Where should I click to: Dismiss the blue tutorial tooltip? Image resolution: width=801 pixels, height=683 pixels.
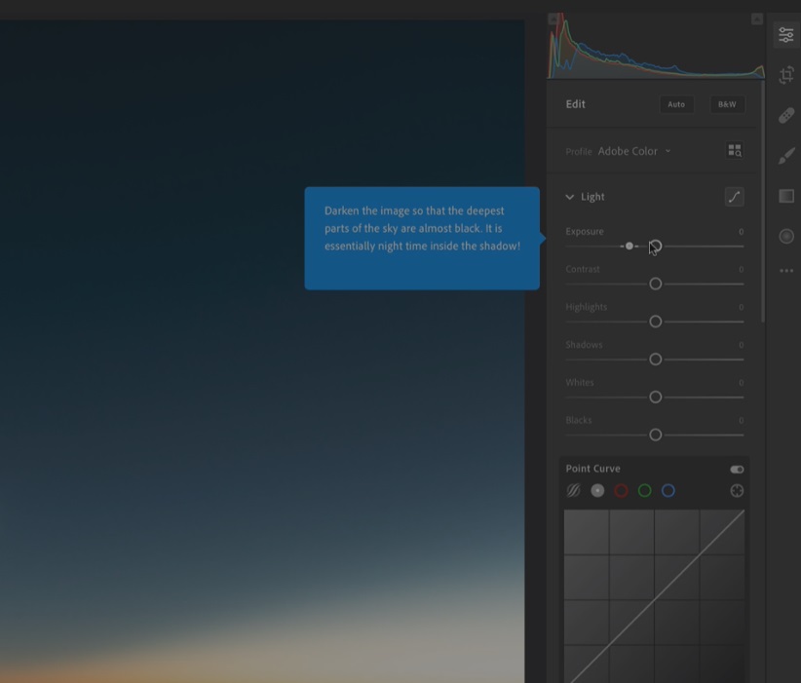(x=422, y=237)
